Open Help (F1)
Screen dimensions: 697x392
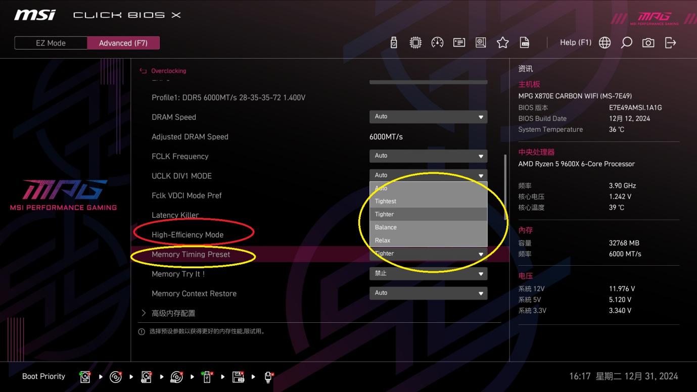(x=575, y=42)
